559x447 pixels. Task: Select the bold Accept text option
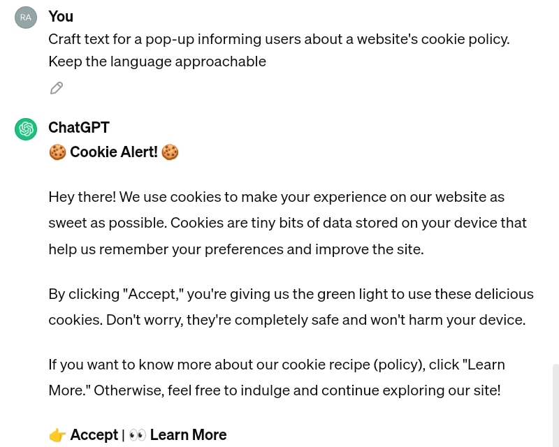[x=94, y=434]
